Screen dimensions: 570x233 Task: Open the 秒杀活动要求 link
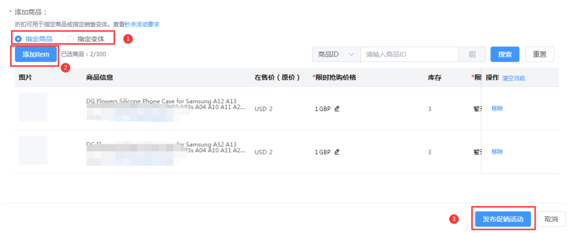point(142,24)
